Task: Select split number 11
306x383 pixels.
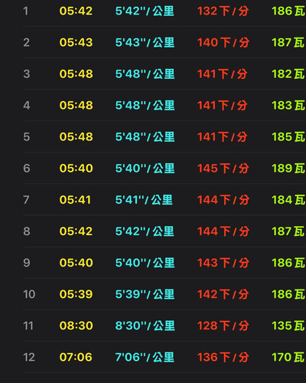Action: tap(28, 326)
